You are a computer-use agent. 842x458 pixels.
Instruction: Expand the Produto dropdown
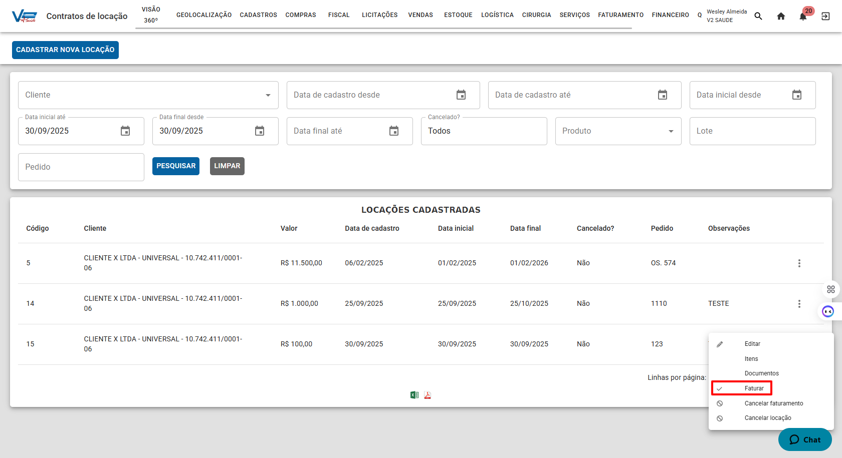point(671,131)
